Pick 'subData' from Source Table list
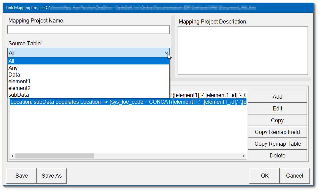The image size is (319, 191). coord(88,95)
